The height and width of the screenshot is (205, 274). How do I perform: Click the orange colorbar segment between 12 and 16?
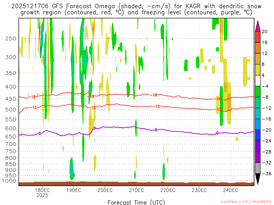pos(258,48)
